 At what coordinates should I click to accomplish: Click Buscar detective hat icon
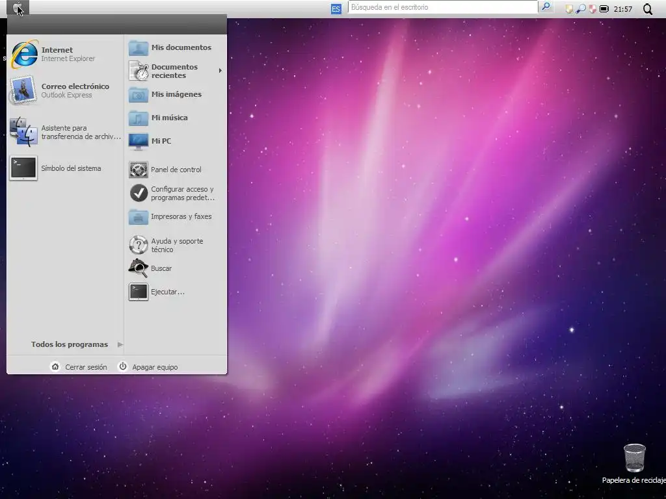139,268
